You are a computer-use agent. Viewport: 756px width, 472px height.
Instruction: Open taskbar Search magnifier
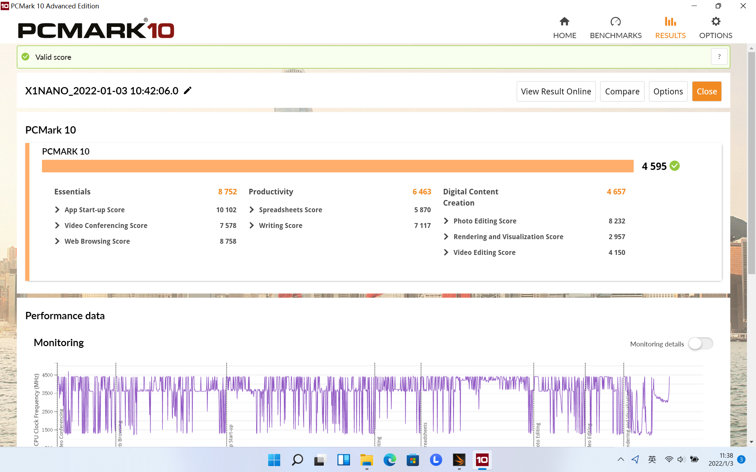pos(297,460)
